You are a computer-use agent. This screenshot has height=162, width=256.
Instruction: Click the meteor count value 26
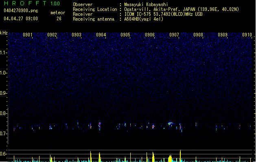59,19
